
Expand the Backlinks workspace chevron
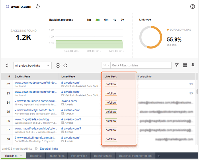tap(21, 156)
